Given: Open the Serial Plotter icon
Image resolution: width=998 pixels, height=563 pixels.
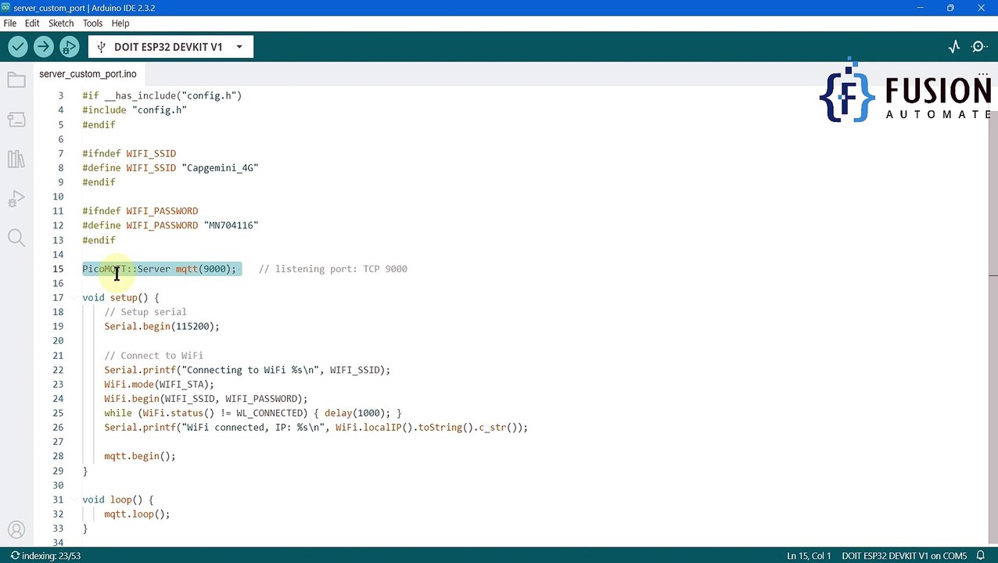Looking at the screenshot, I should (x=954, y=47).
